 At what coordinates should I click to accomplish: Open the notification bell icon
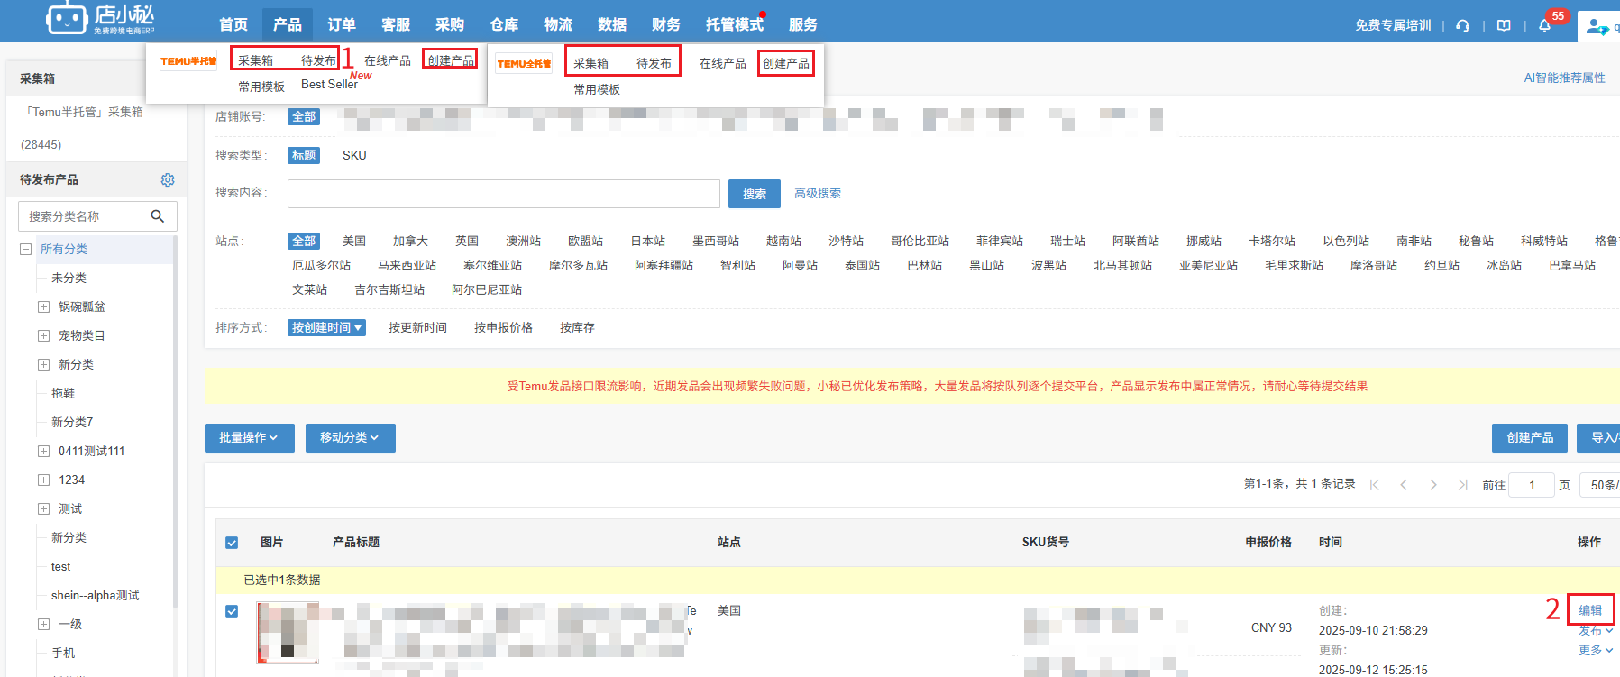[x=1544, y=25]
